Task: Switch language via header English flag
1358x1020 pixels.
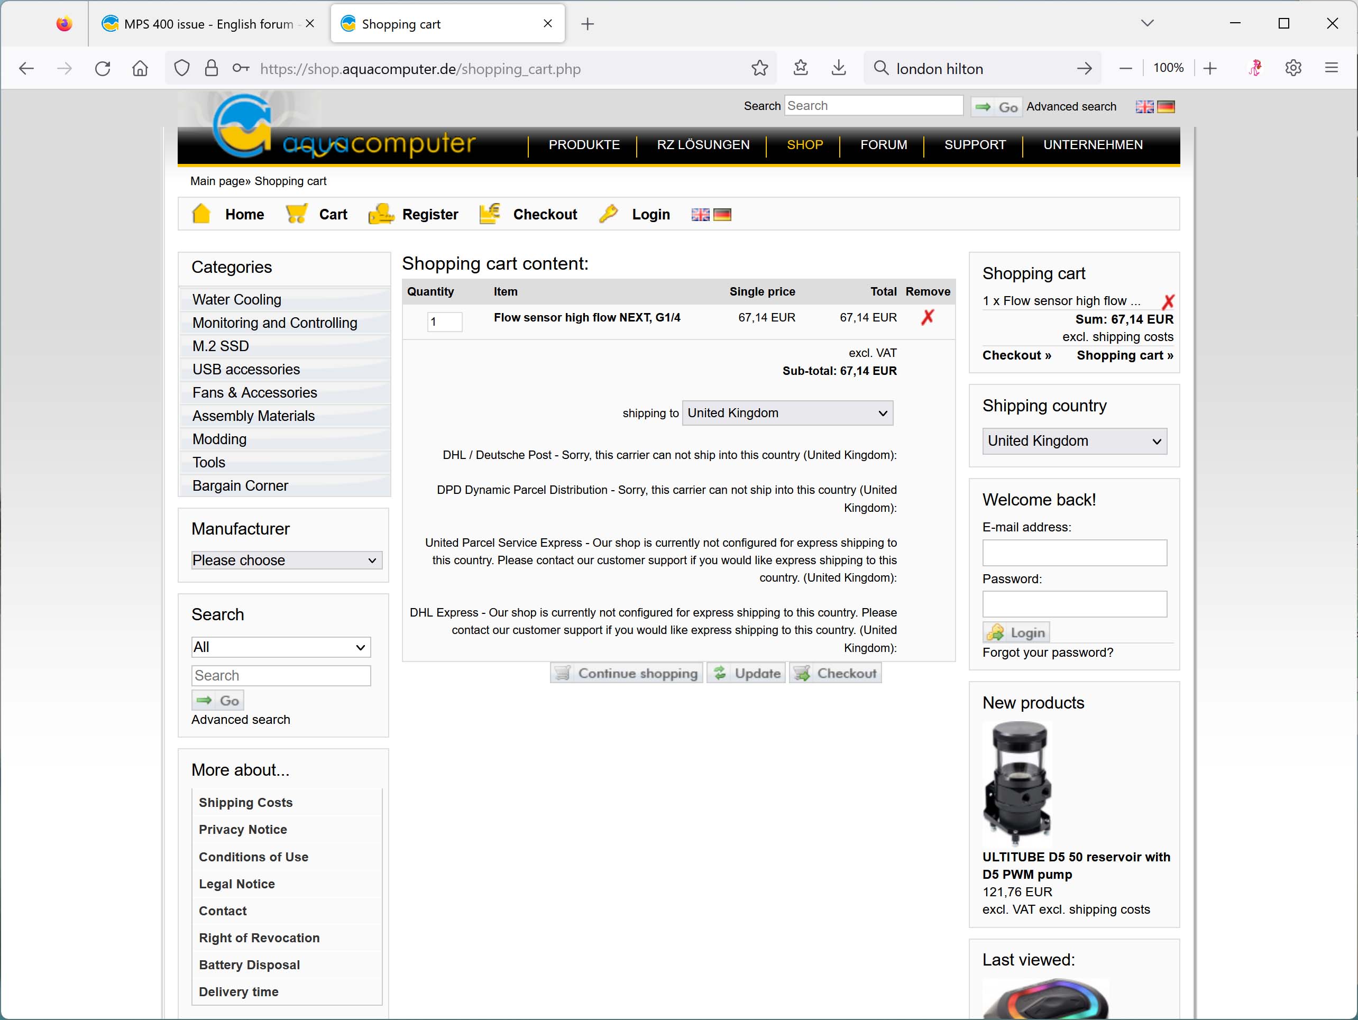Action: tap(1144, 107)
